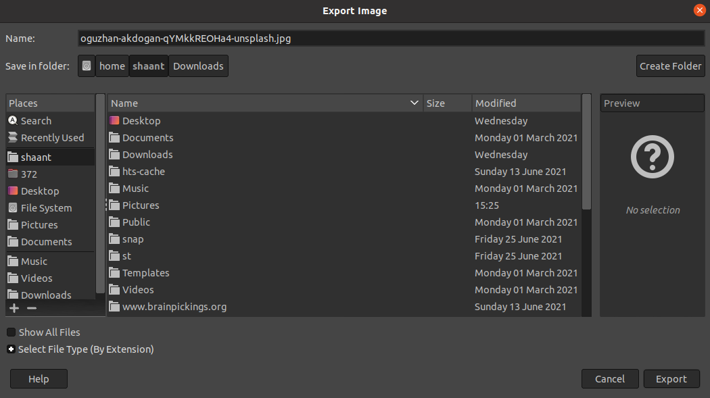Click the root drive icon in path bar
Image resolution: width=710 pixels, height=398 pixels.
tap(87, 66)
